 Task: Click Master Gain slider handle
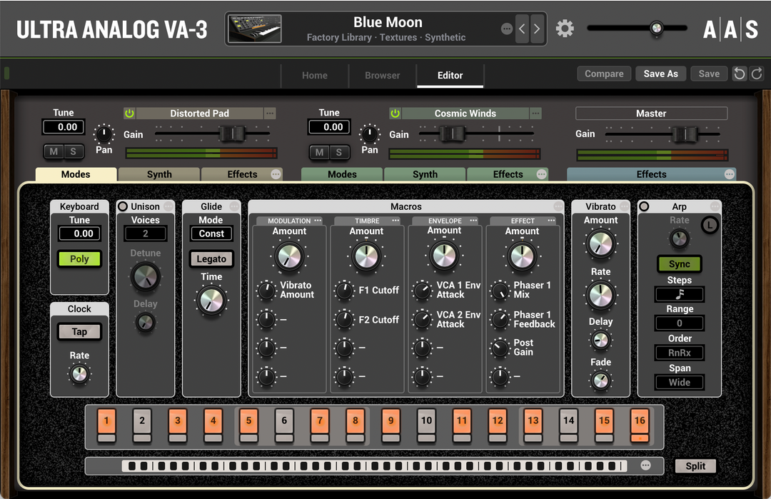click(x=685, y=133)
